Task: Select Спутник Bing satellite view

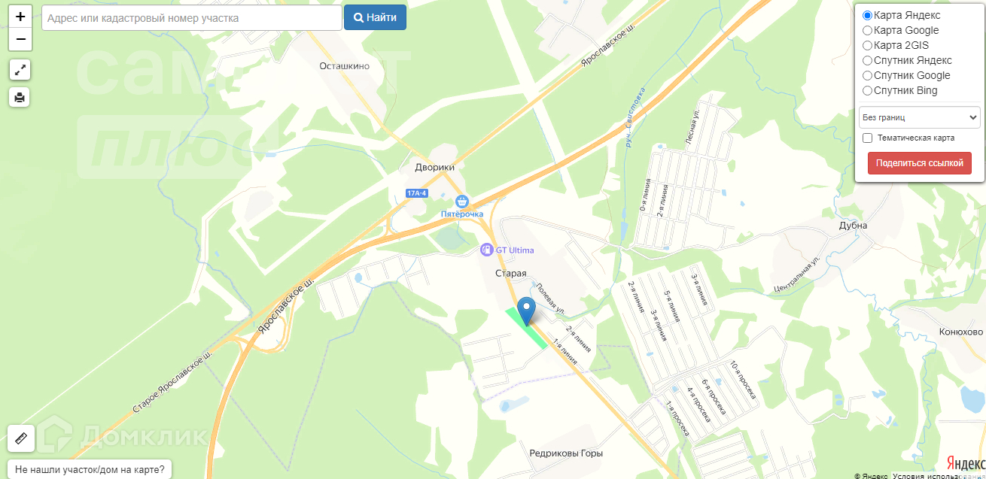Action: coord(867,90)
